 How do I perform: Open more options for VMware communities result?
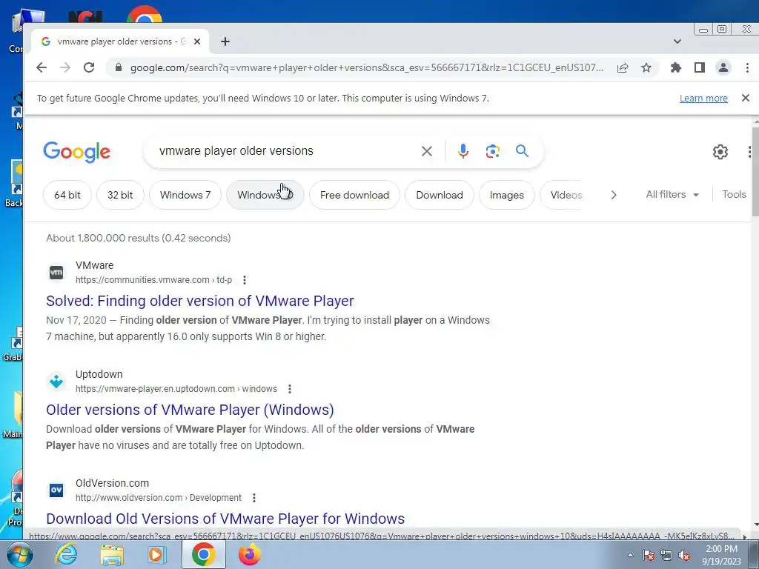click(245, 280)
